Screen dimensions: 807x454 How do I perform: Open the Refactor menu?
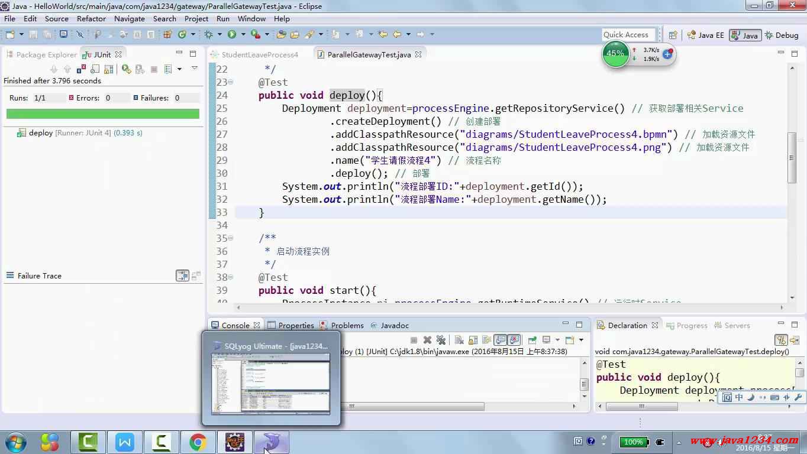click(x=91, y=18)
